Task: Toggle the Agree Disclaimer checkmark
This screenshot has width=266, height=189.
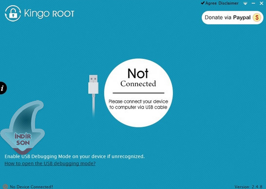Action: coord(202,3)
